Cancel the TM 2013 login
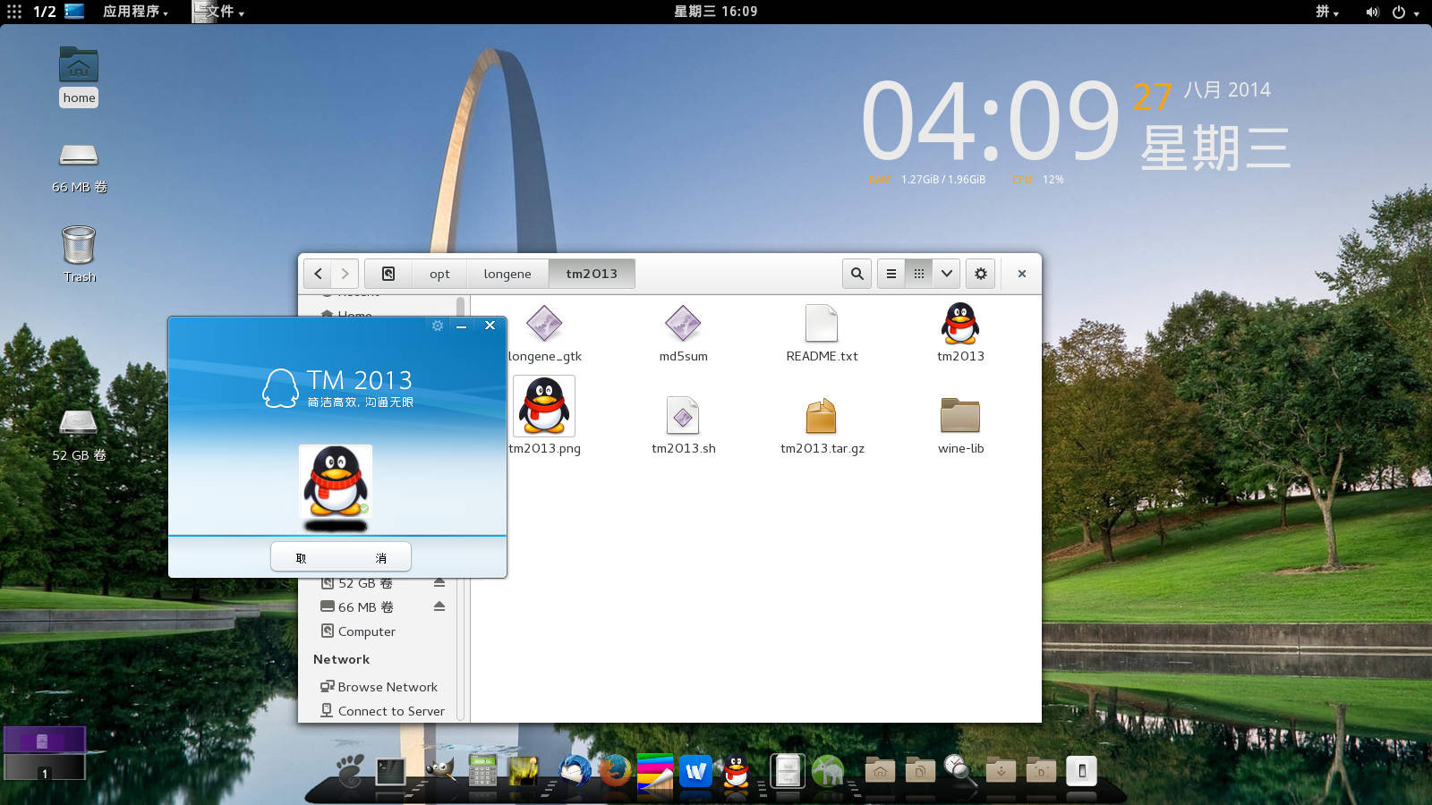The height and width of the screenshot is (805, 1432). pos(341,557)
